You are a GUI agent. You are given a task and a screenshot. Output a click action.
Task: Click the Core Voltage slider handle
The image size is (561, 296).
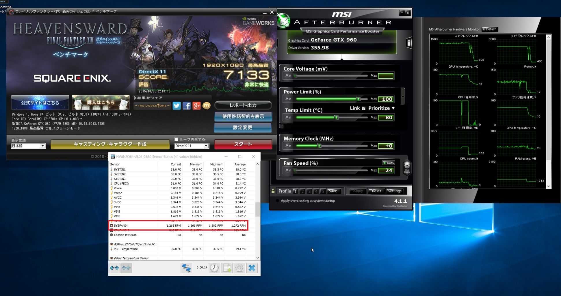click(x=295, y=76)
